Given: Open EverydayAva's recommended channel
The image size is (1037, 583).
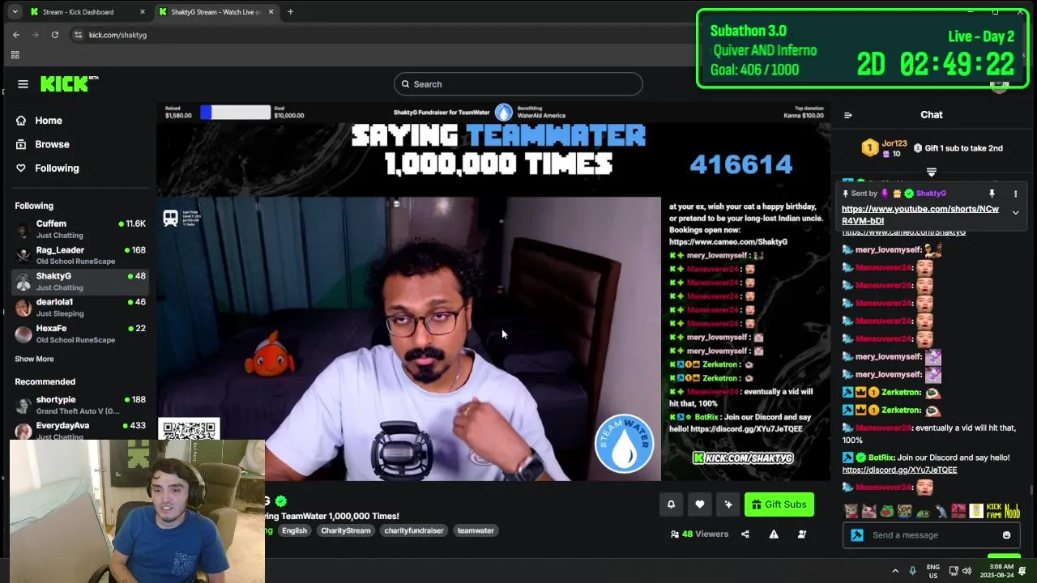Looking at the screenshot, I should [x=80, y=430].
